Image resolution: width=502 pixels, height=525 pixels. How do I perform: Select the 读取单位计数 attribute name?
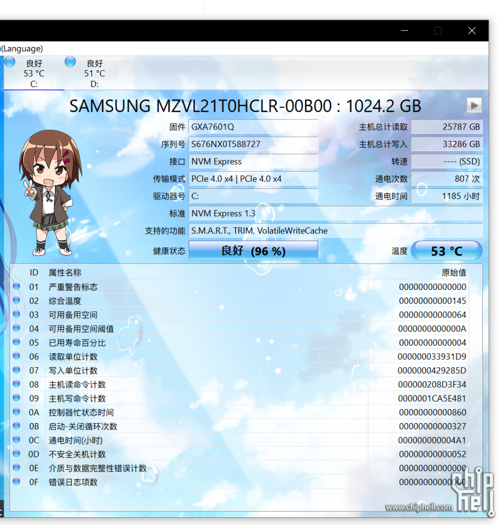(x=73, y=356)
